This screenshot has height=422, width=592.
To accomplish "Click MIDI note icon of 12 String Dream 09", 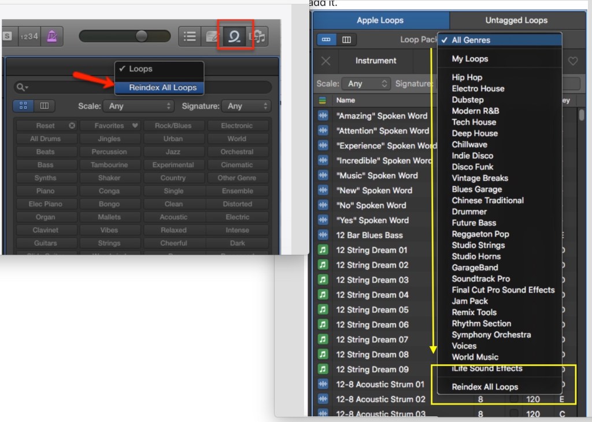I will [323, 369].
